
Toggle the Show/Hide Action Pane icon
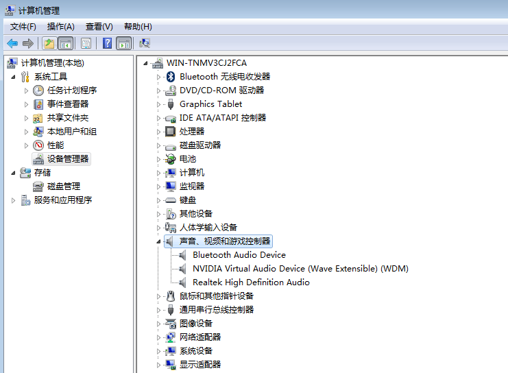coord(124,43)
